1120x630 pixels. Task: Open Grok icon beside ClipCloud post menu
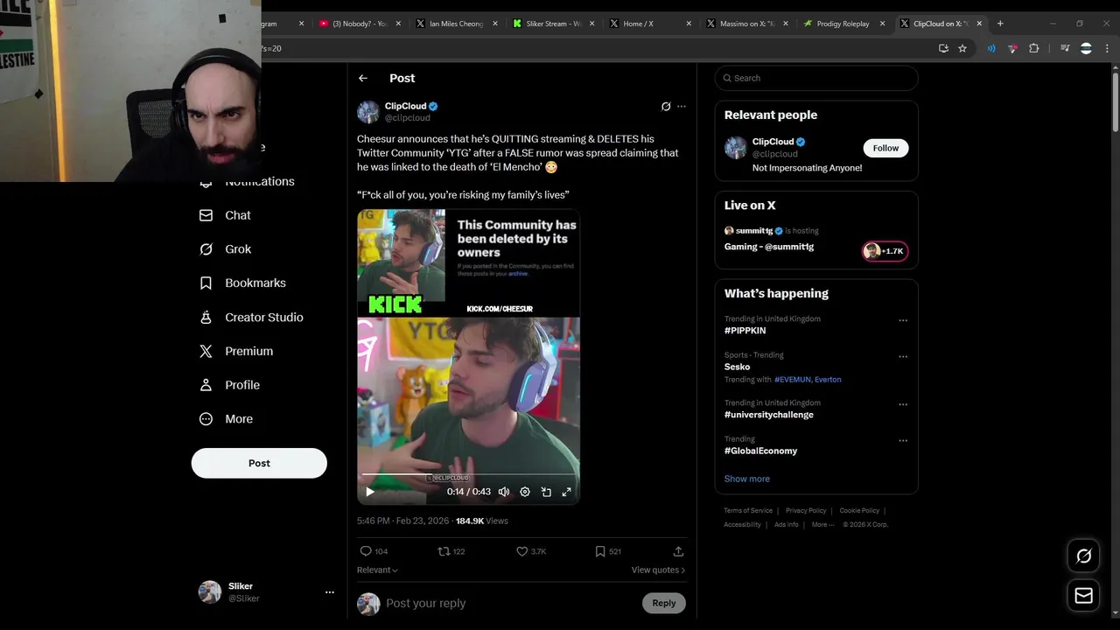[666, 107]
